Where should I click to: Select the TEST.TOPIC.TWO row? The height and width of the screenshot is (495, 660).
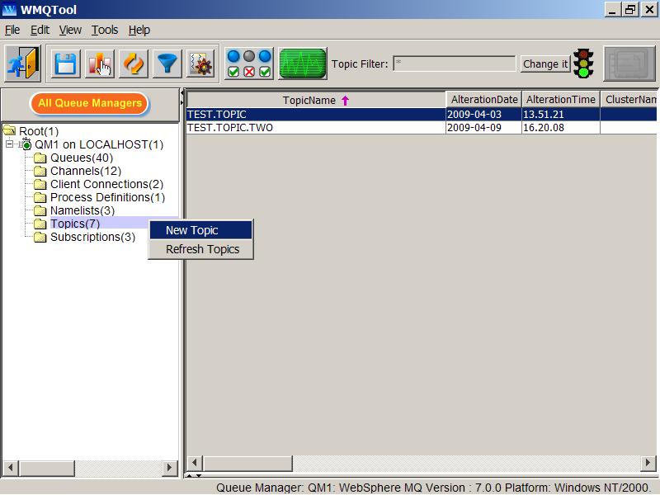click(422, 128)
